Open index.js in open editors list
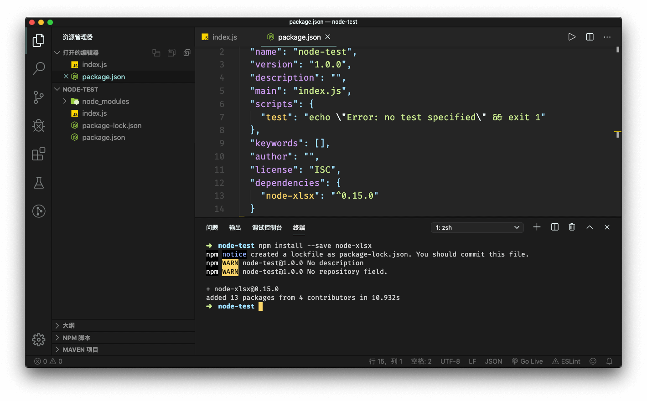This screenshot has width=647, height=401. [94, 65]
